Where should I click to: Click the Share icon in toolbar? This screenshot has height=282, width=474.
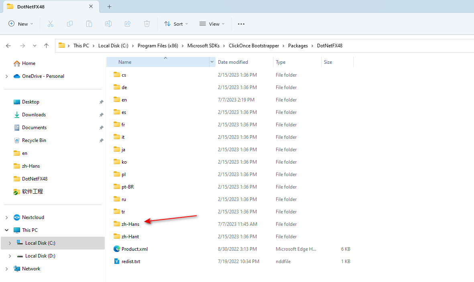coord(128,24)
